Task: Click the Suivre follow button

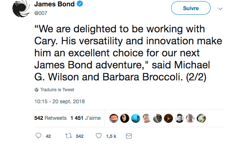Action: click(191, 8)
